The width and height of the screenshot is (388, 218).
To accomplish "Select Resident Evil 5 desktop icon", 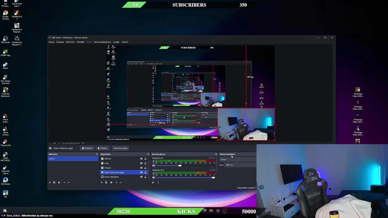I will click(17, 15).
